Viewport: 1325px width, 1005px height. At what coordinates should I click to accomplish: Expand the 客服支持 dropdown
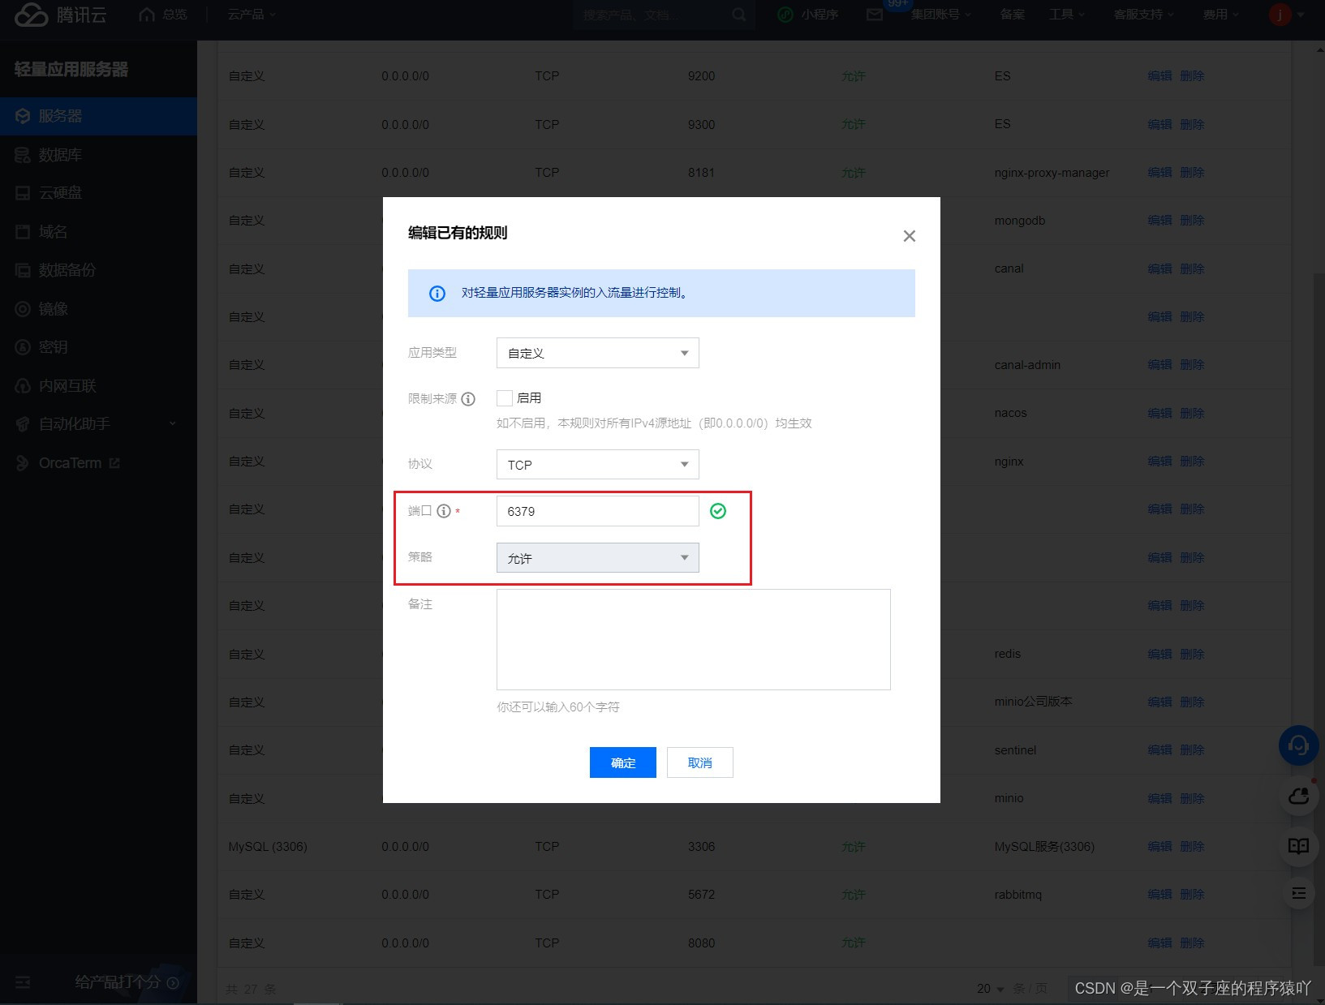[x=1144, y=15]
